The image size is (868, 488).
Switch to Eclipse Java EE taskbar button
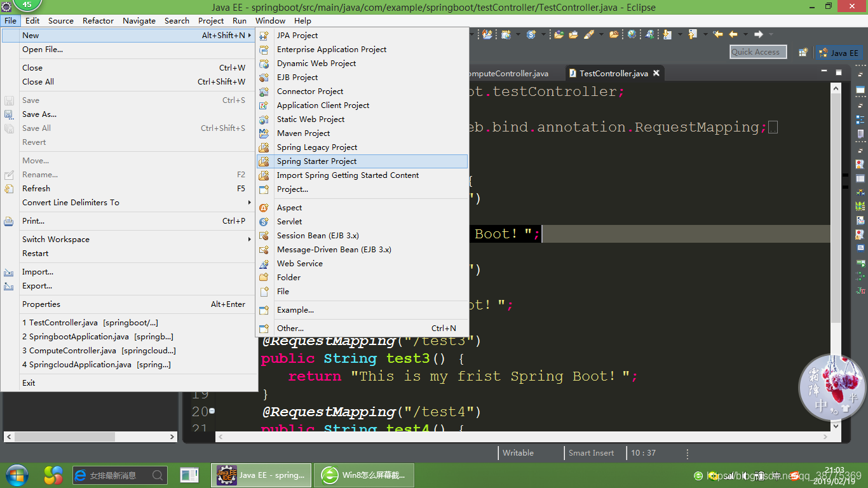tap(261, 475)
